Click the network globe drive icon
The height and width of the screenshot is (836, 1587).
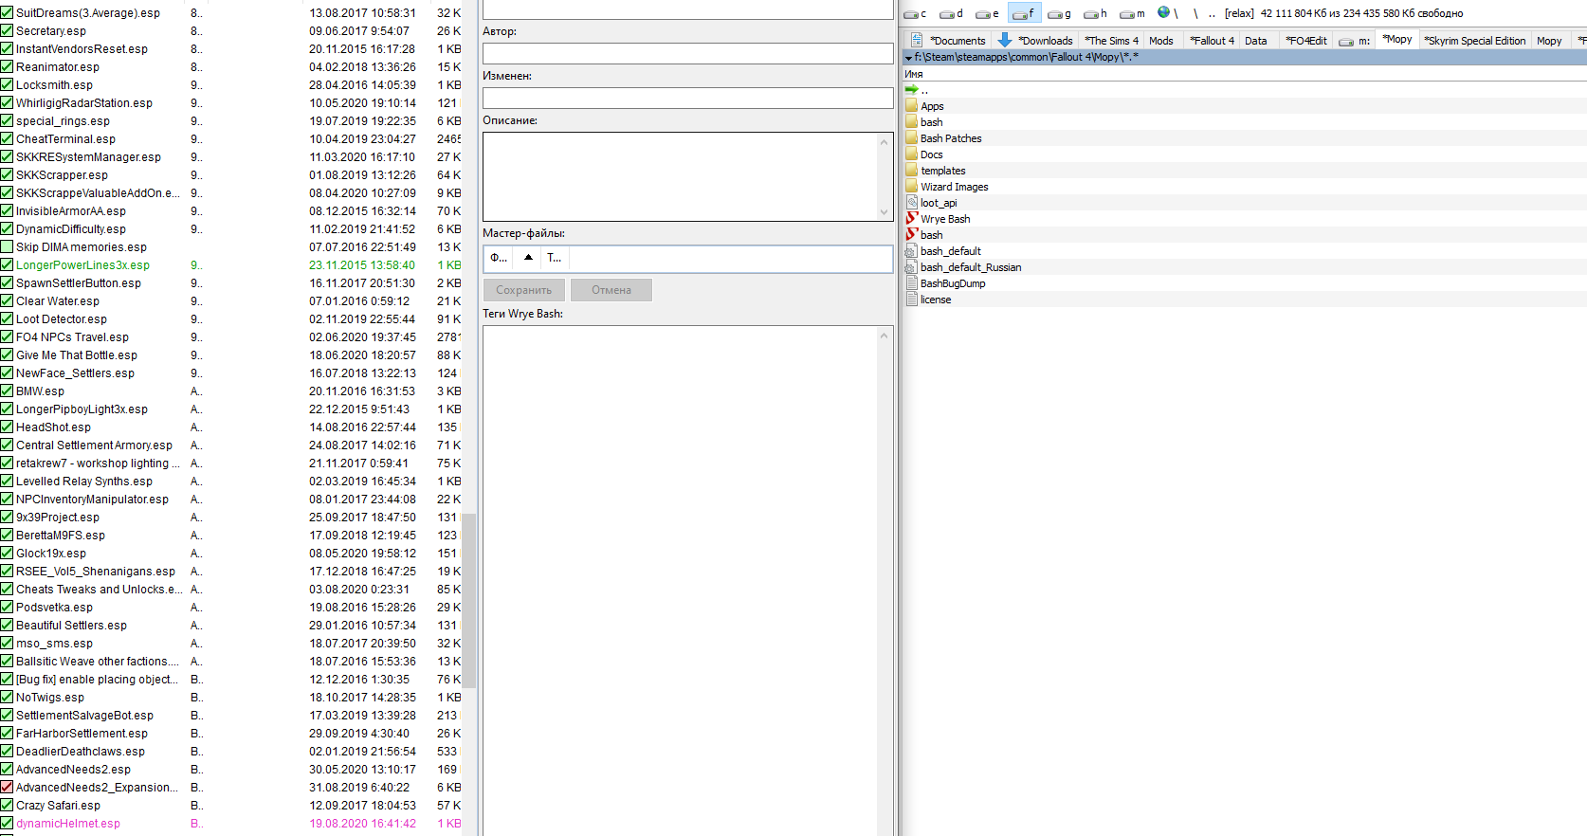(1163, 13)
